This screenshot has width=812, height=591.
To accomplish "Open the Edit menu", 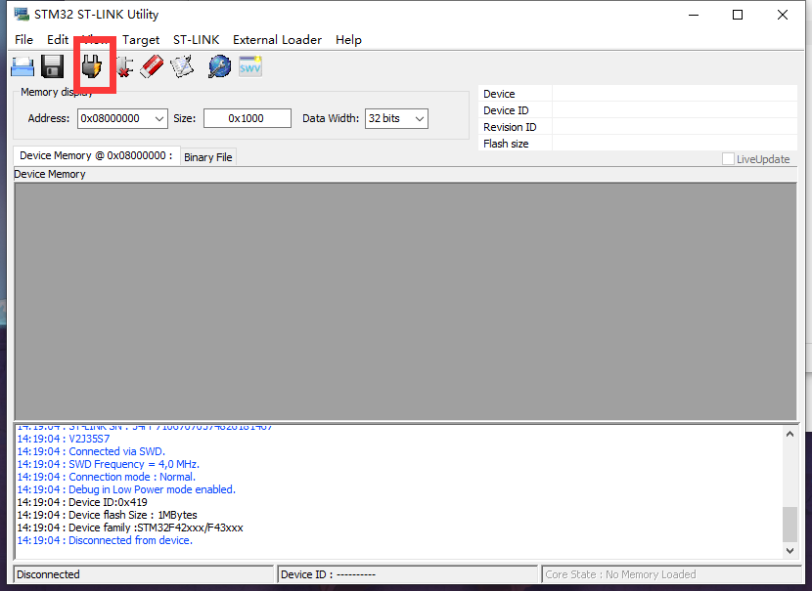I will (58, 40).
